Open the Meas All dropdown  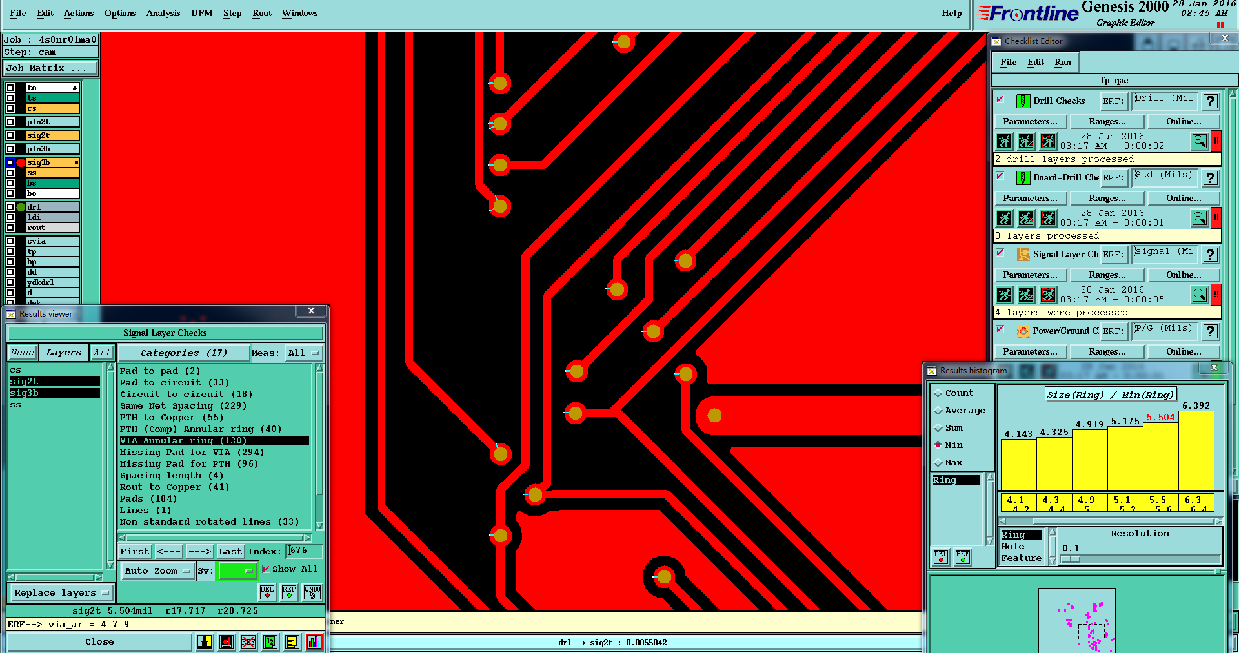coord(303,353)
